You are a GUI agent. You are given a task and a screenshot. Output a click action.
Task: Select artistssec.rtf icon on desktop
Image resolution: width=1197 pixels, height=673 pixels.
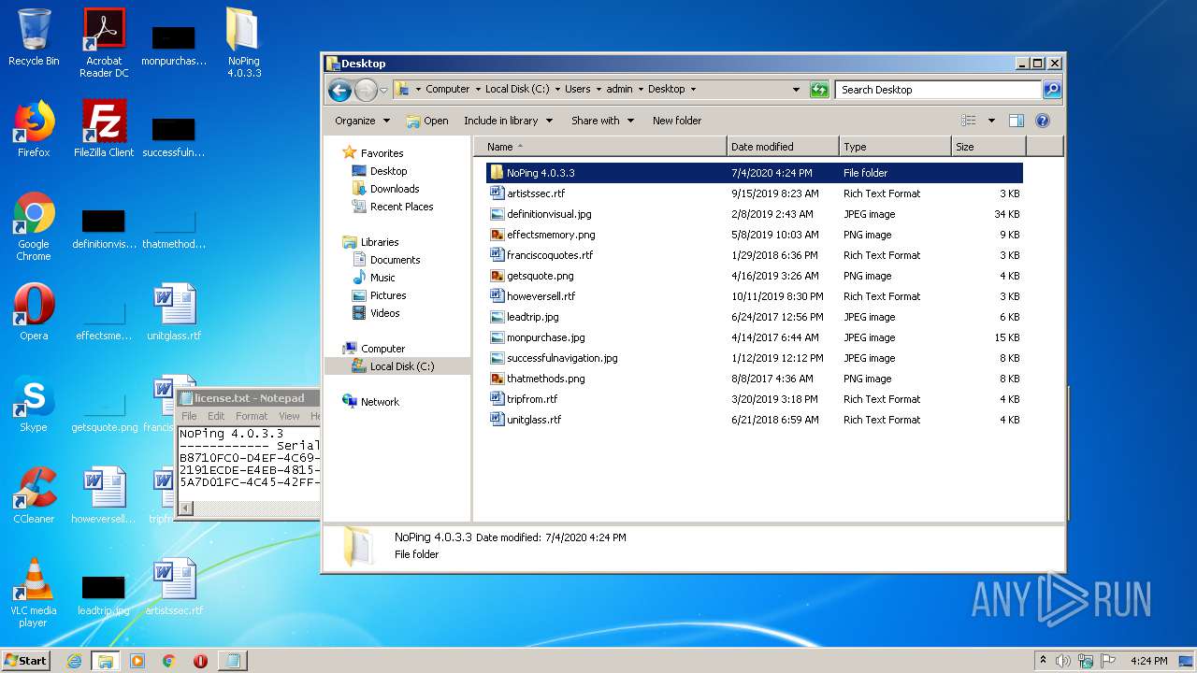coord(174,587)
